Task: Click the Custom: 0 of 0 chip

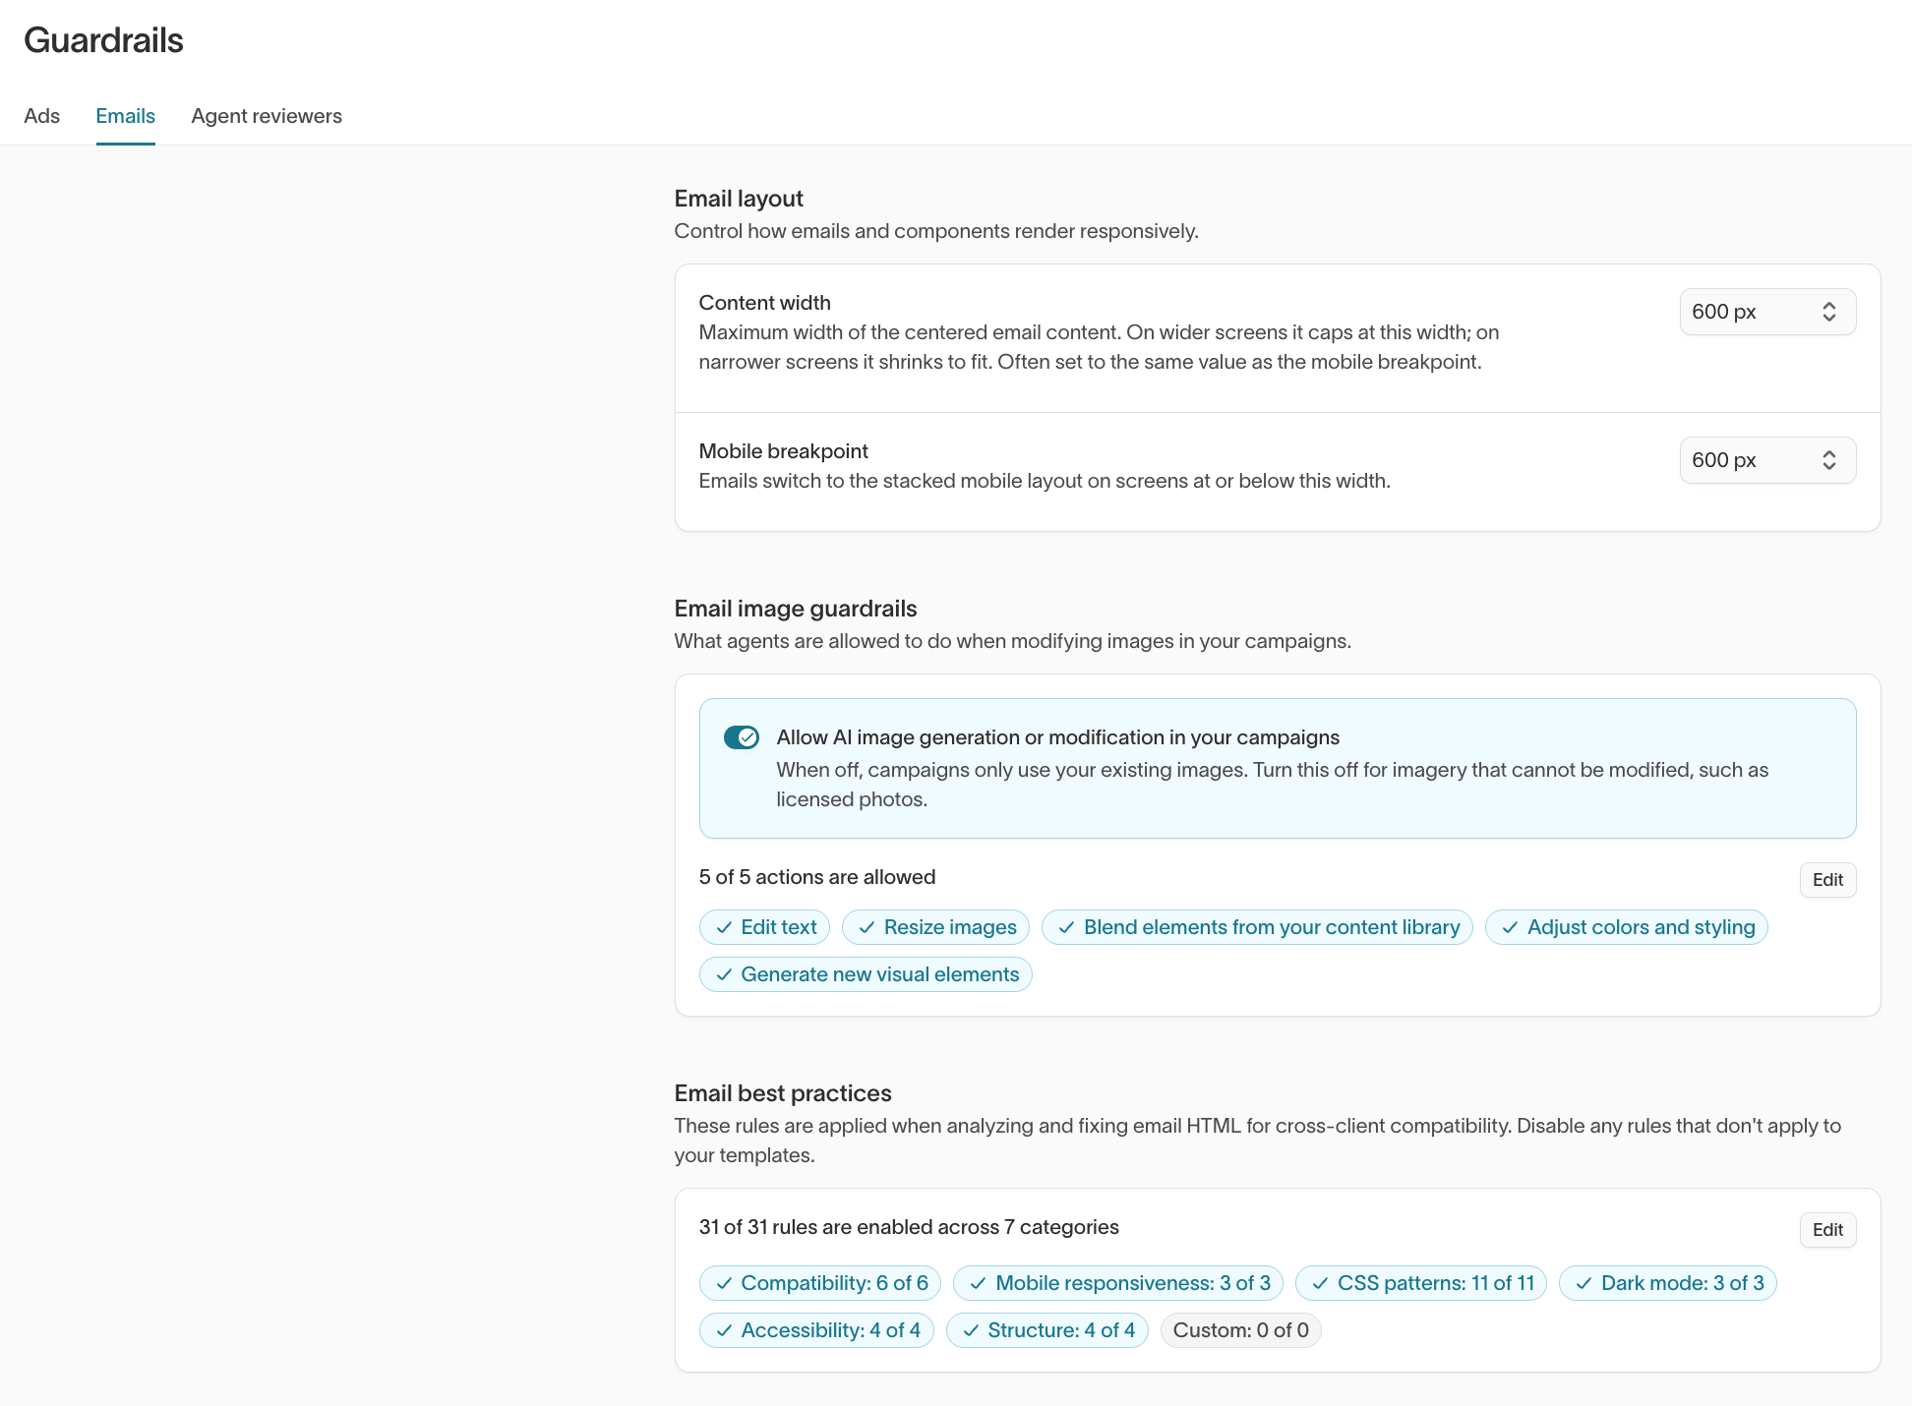Action: click(1241, 1330)
